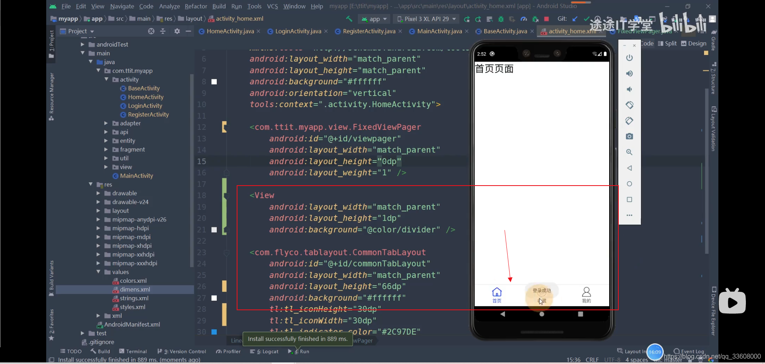The image size is (765, 364).
Task: Open the Version Control tool window
Action: coord(182,351)
